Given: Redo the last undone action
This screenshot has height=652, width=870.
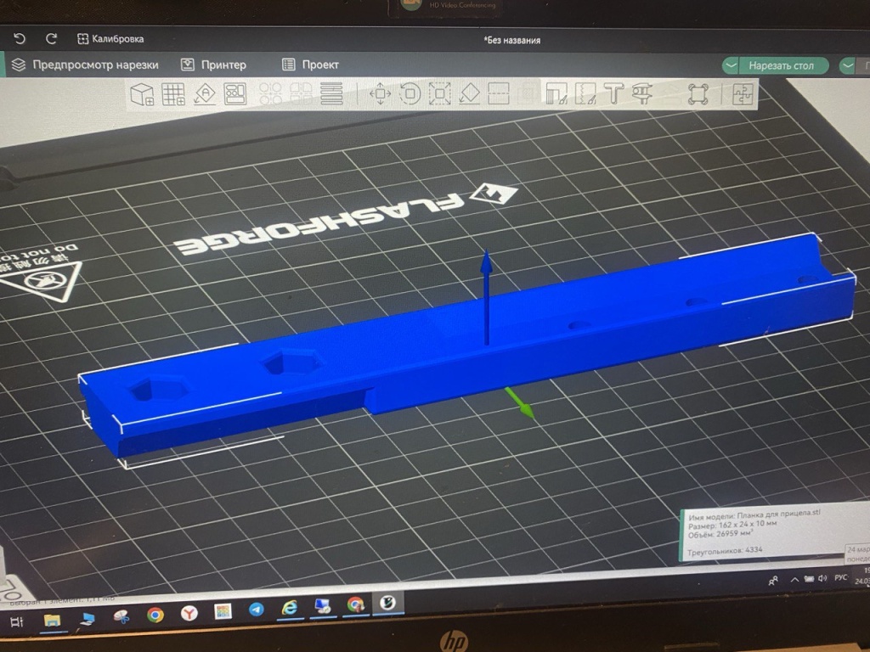Looking at the screenshot, I should tap(52, 38).
